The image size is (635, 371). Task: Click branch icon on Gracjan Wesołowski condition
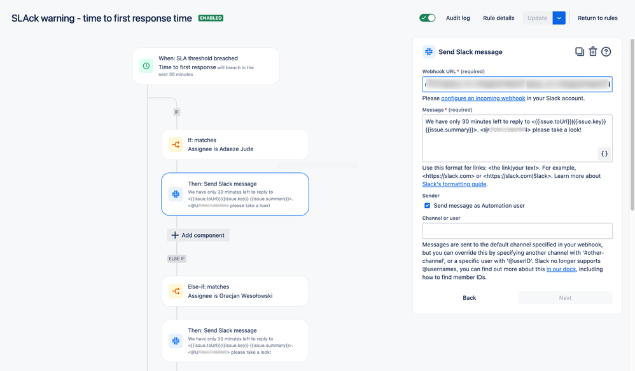[176, 291]
